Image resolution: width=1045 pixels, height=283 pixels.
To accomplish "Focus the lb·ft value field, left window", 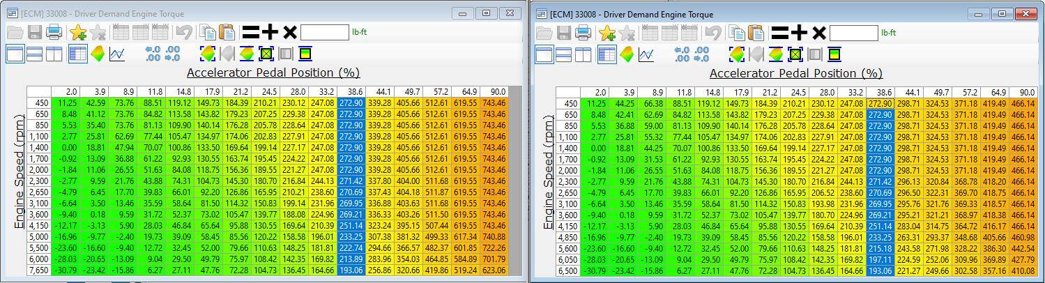I will [x=325, y=32].
